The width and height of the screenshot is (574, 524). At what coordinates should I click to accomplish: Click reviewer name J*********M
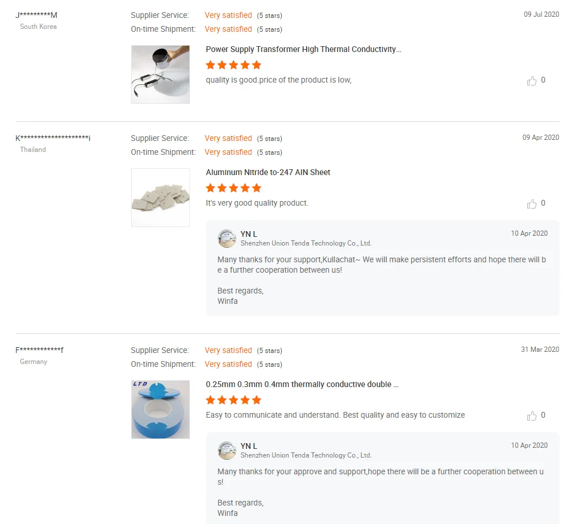36,15
